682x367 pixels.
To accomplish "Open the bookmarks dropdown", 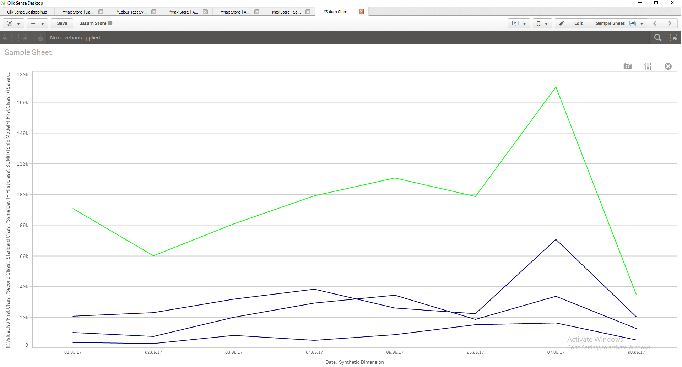I will click(x=542, y=23).
